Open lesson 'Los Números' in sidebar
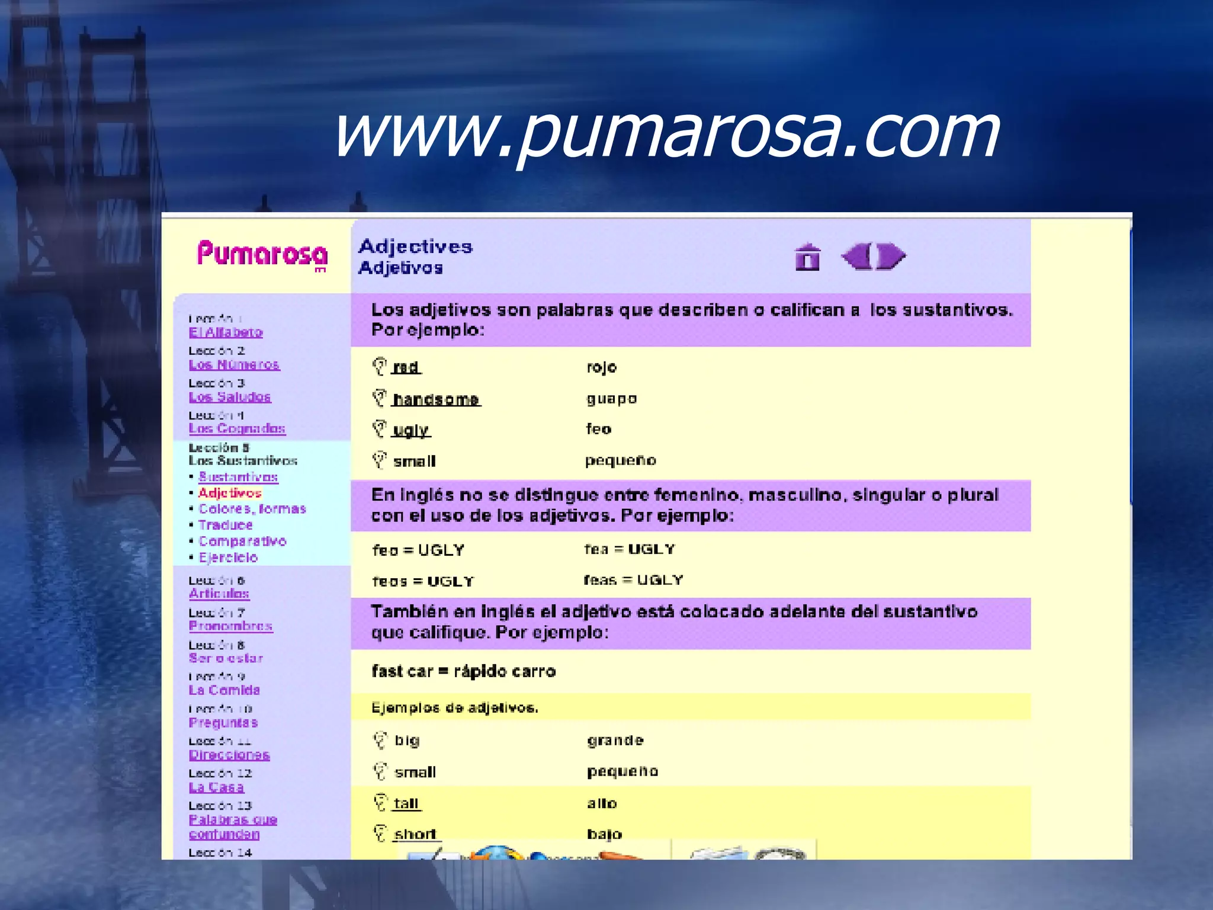This screenshot has width=1213, height=910. pos(234,365)
